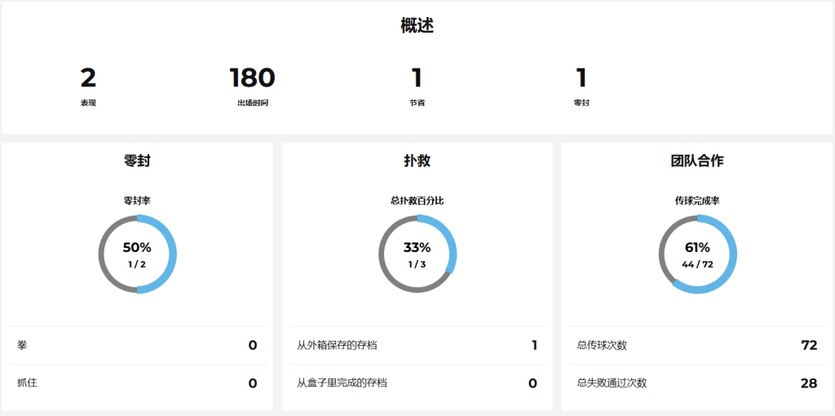Click the 概述 section heading
Viewport: 835px width, 416px height.
tap(417, 26)
